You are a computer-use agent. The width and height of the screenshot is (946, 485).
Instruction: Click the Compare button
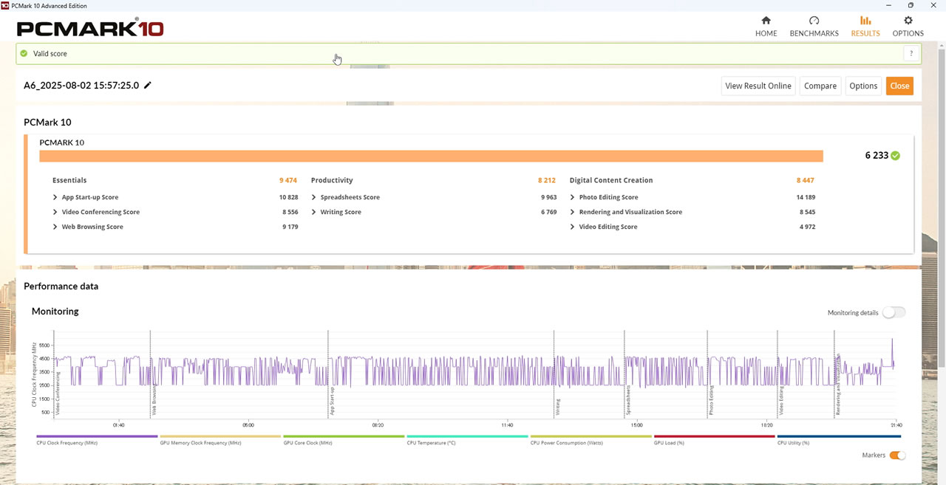point(820,86)
